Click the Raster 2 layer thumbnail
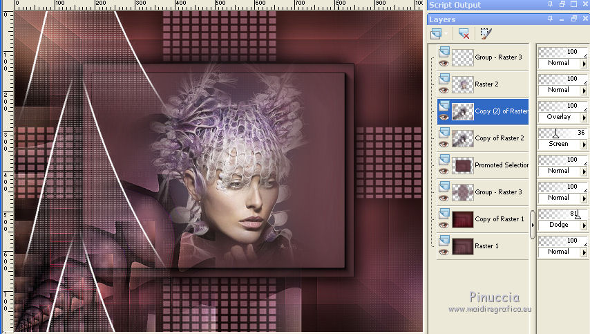 coord(462,84)
